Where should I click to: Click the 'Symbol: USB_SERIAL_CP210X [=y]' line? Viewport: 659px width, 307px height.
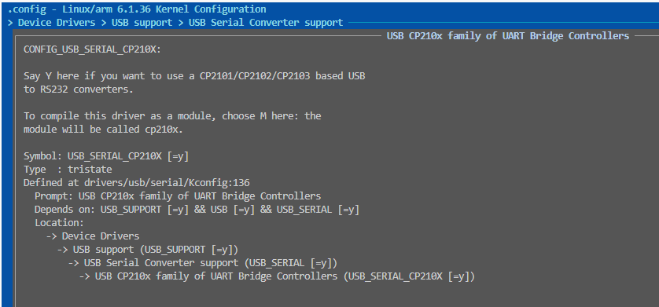click(x=106, y=156)
